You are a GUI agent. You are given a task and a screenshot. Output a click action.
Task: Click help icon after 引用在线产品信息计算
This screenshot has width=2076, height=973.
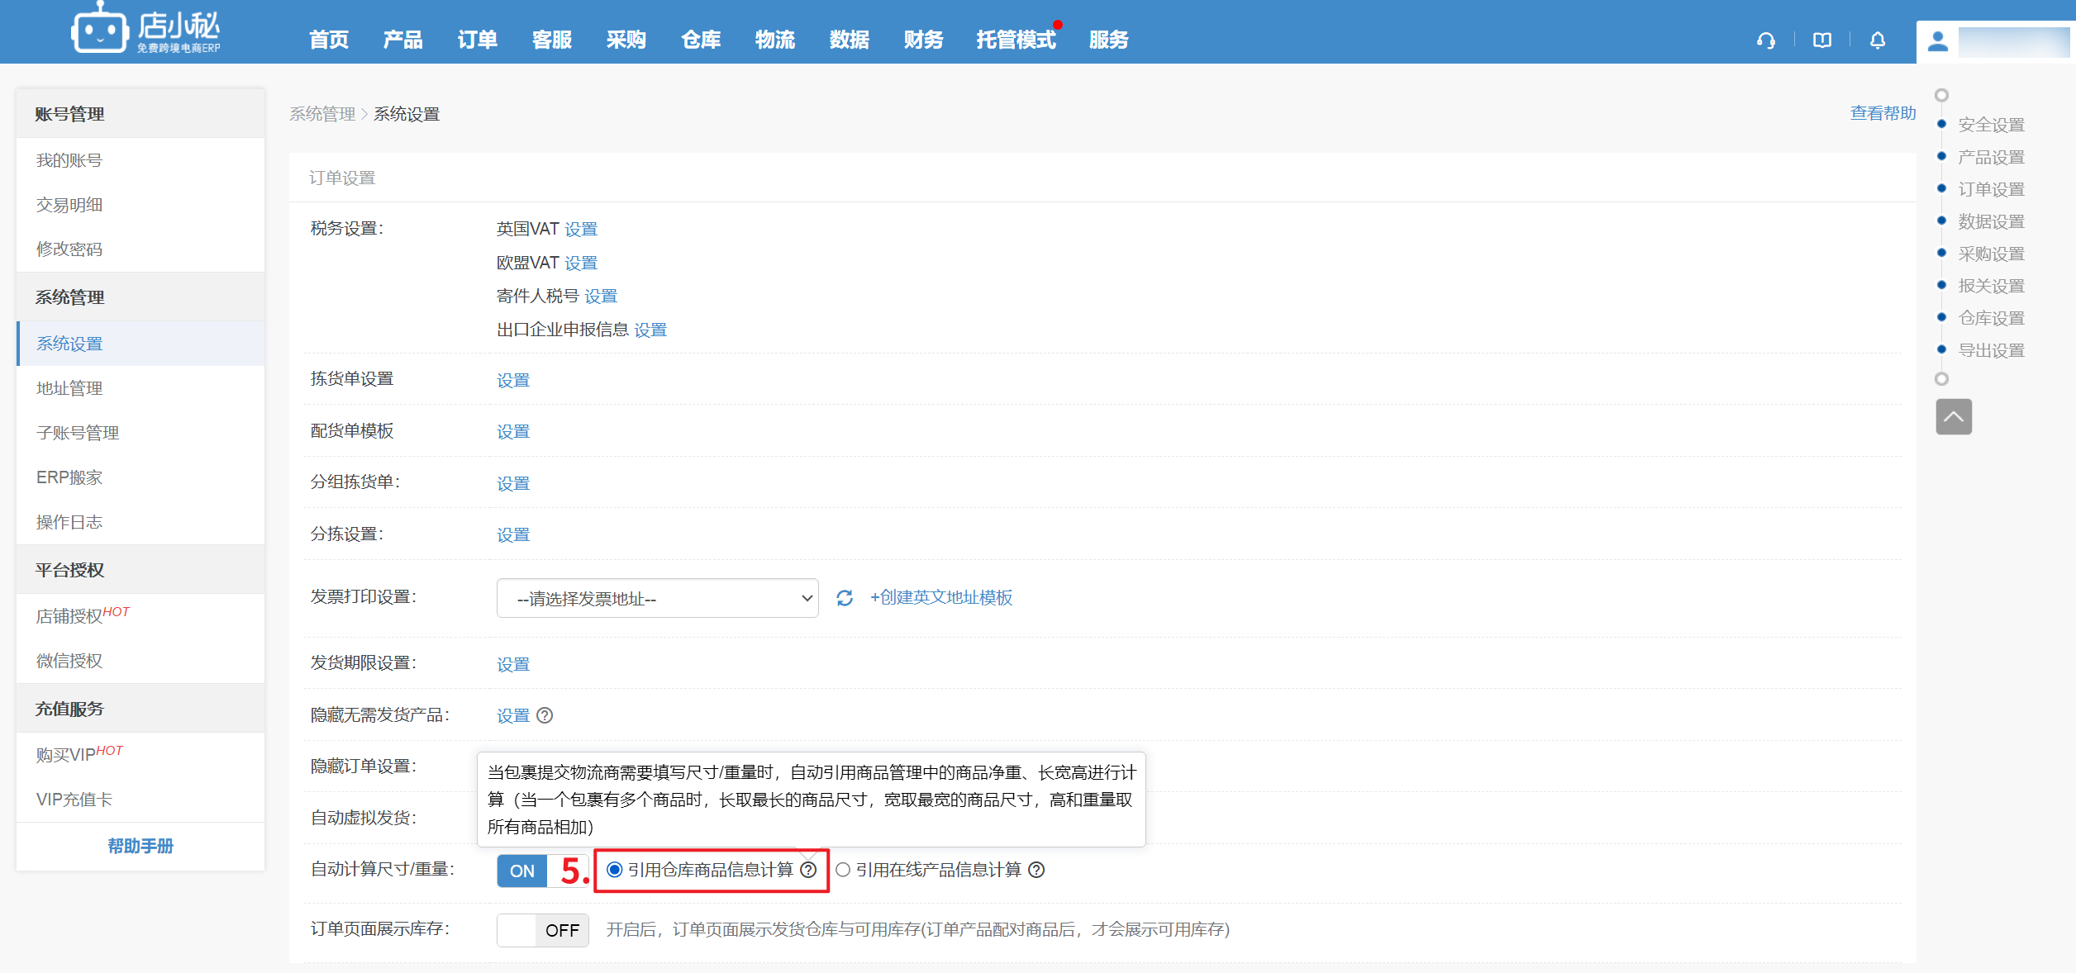[x=1036, y=870]
